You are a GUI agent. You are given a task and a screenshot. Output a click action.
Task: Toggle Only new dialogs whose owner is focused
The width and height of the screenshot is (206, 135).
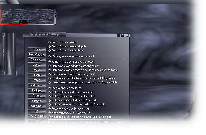pyautogui.click(x=49, y=70)
